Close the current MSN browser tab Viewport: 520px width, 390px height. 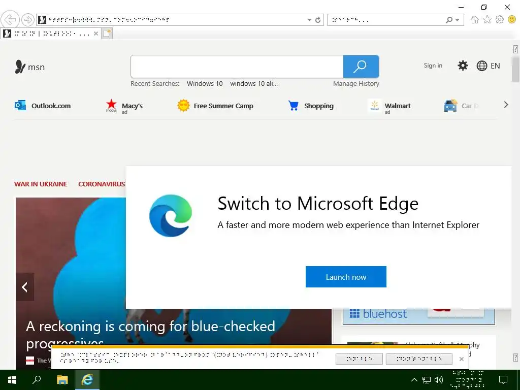96,34
